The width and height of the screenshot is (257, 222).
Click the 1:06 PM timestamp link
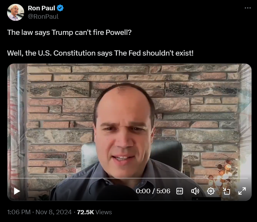[19, 212]
